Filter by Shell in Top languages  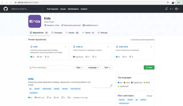tap(147, 83)
